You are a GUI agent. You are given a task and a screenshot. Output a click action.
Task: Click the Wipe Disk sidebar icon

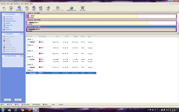pyautogui.click(x=4, y=43)
